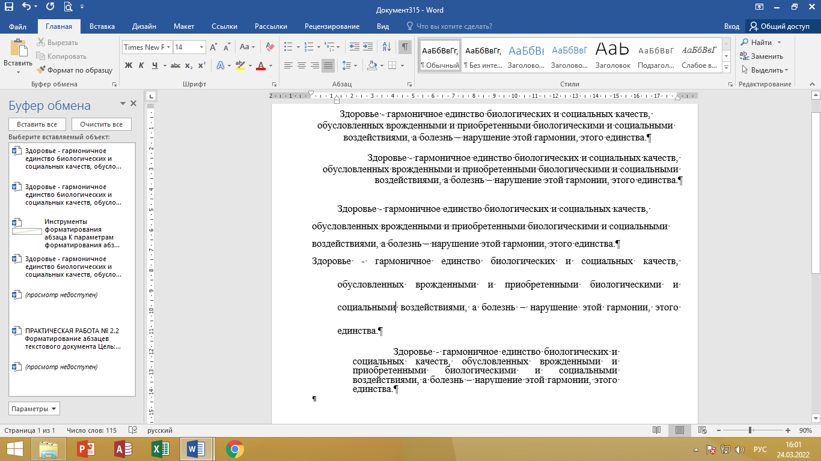This screenshot has width=821, height=461.
Task: Switch to the Рецензирование ribbon tab
Action: tap(332, 26)
